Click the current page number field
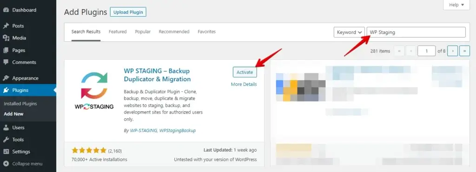476x172 pixels. point(427,51)
